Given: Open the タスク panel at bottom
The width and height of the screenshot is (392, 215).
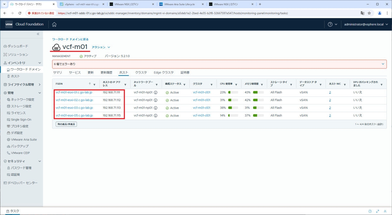Looking at the screenshot, I should click(12, 211).
